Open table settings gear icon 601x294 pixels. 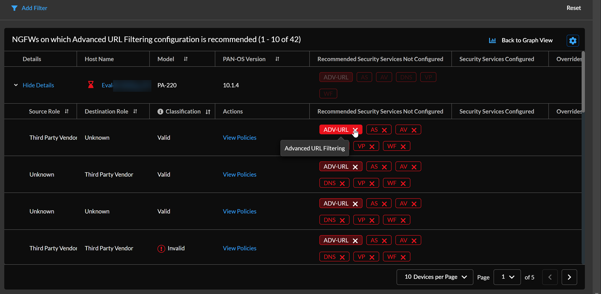(572, 41)
